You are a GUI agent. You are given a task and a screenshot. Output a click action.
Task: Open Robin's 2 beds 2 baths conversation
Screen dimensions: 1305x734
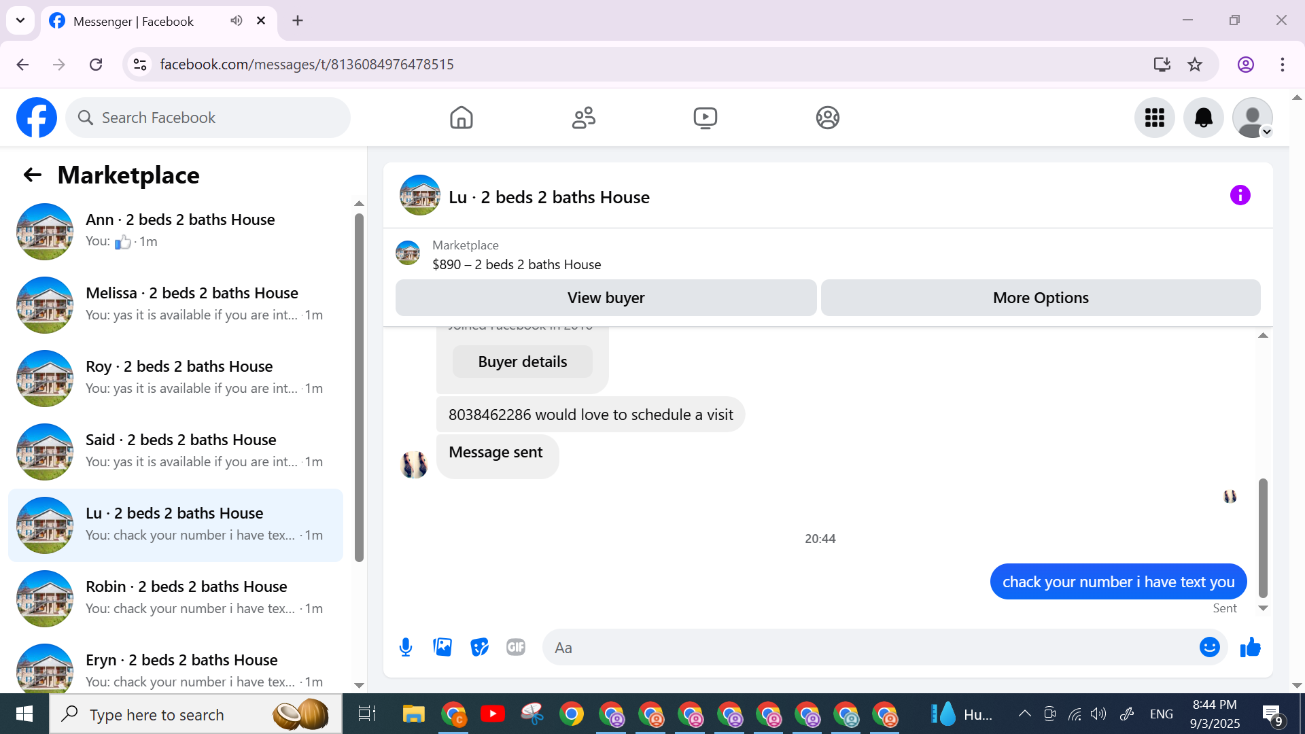point(176,598)
